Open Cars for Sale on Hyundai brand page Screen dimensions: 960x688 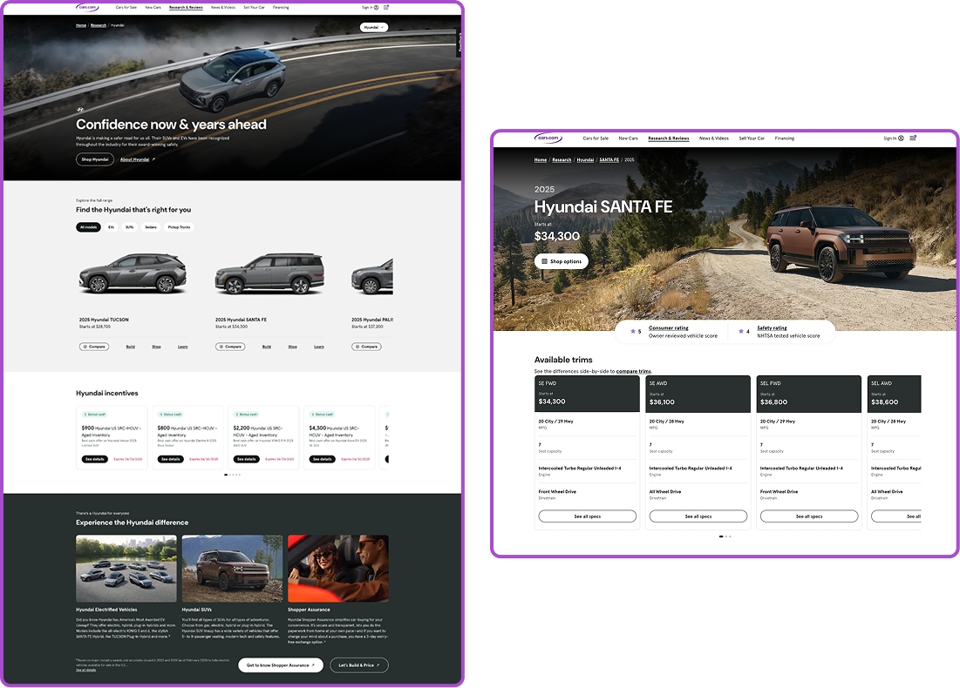point(126,7)
